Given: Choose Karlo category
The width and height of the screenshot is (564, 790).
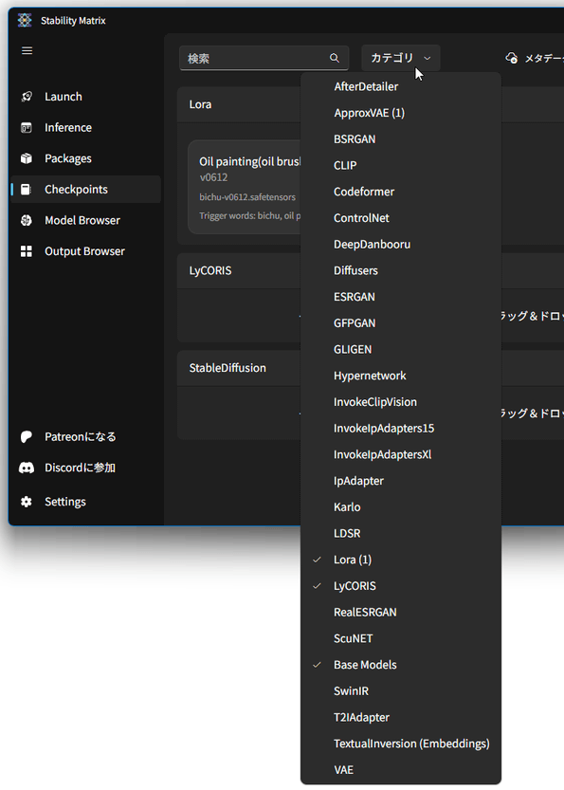Looking at the screenshot, I should (401, 506).
